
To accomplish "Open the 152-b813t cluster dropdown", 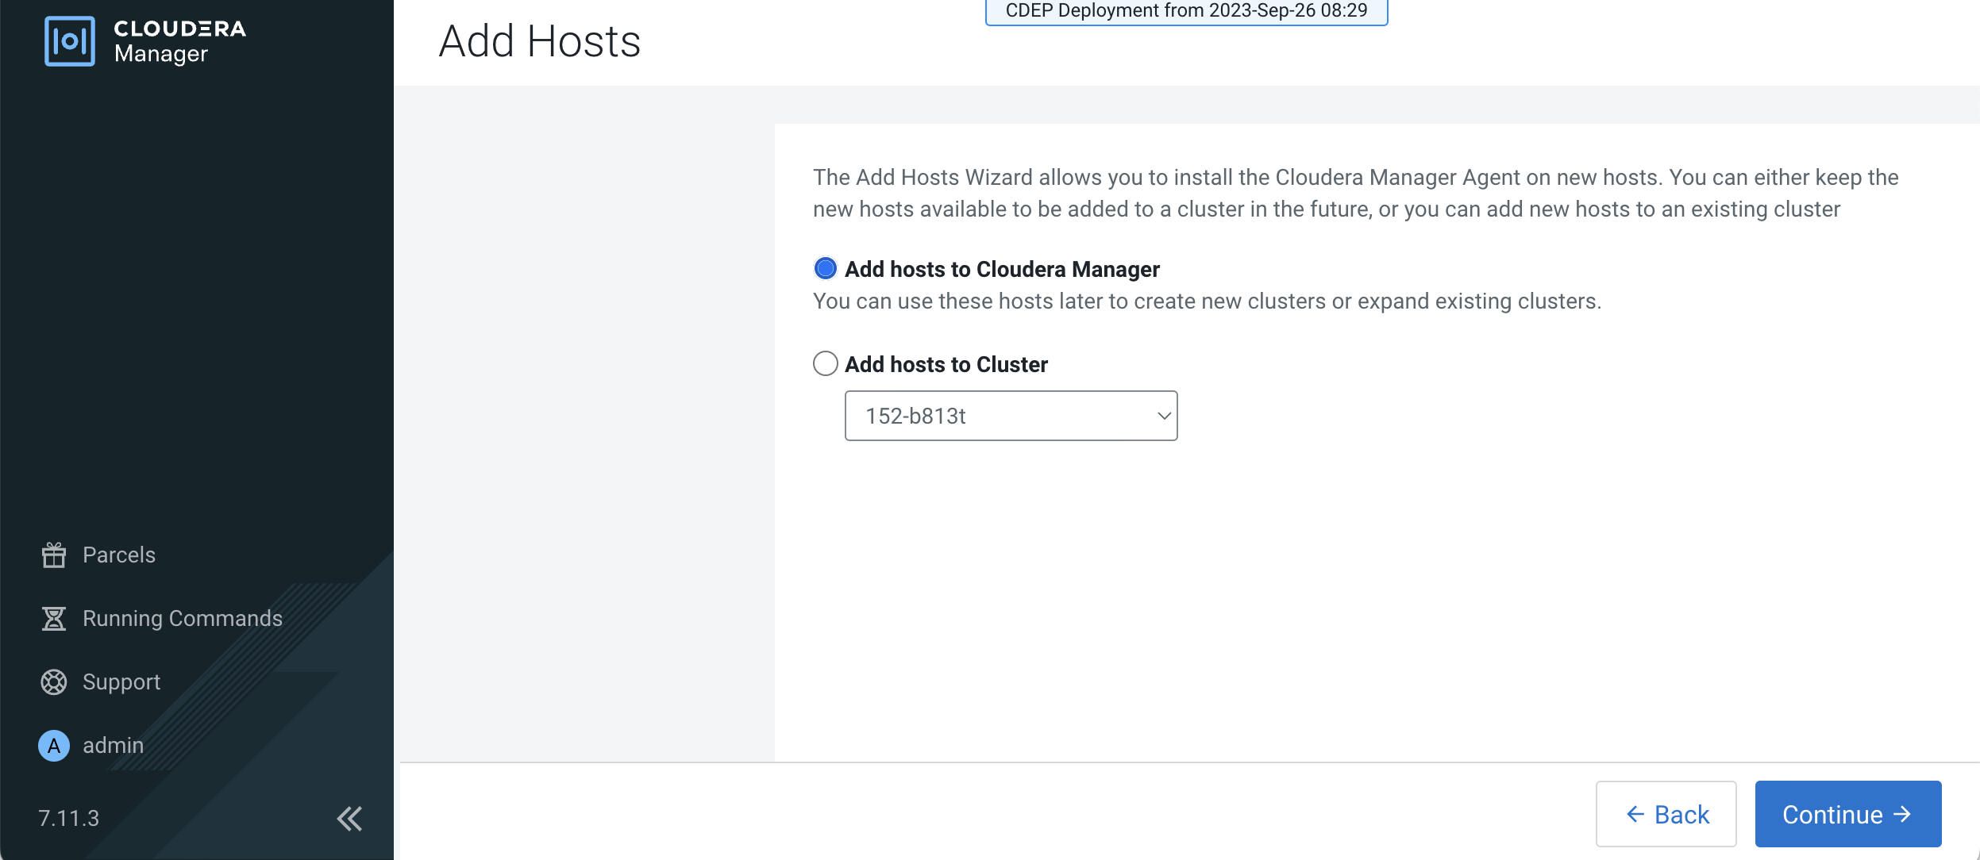I will click(1011, 416).
